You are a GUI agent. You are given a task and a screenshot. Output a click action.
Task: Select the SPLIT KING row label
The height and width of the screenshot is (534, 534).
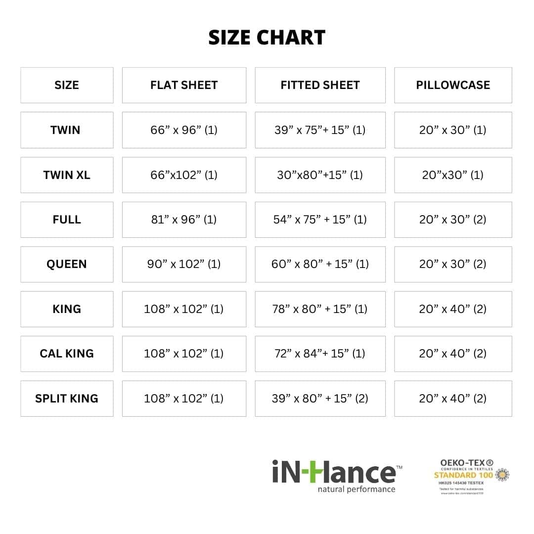click(x=67, y=399)
